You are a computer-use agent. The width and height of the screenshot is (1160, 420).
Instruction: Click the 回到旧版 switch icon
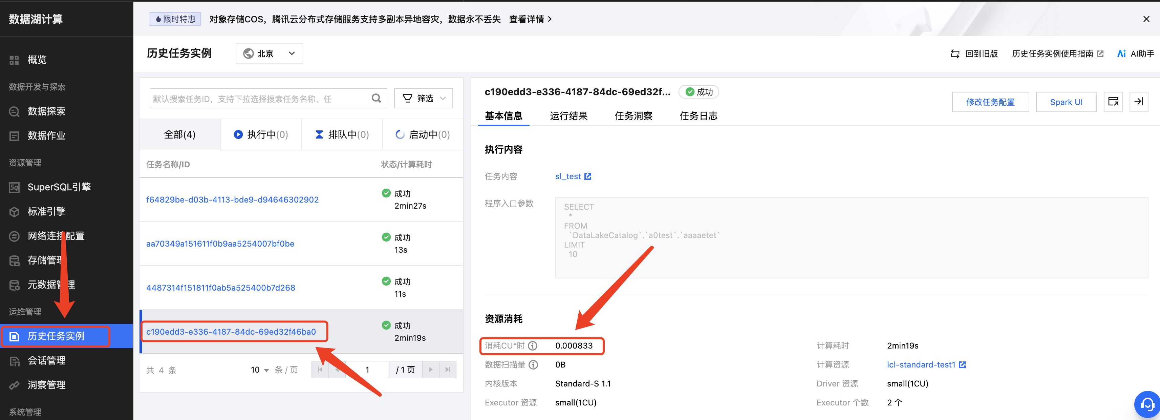[955, 54]
